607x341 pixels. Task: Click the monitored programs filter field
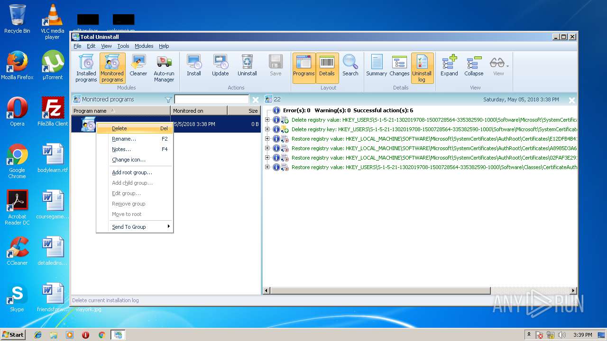point(212,99)
